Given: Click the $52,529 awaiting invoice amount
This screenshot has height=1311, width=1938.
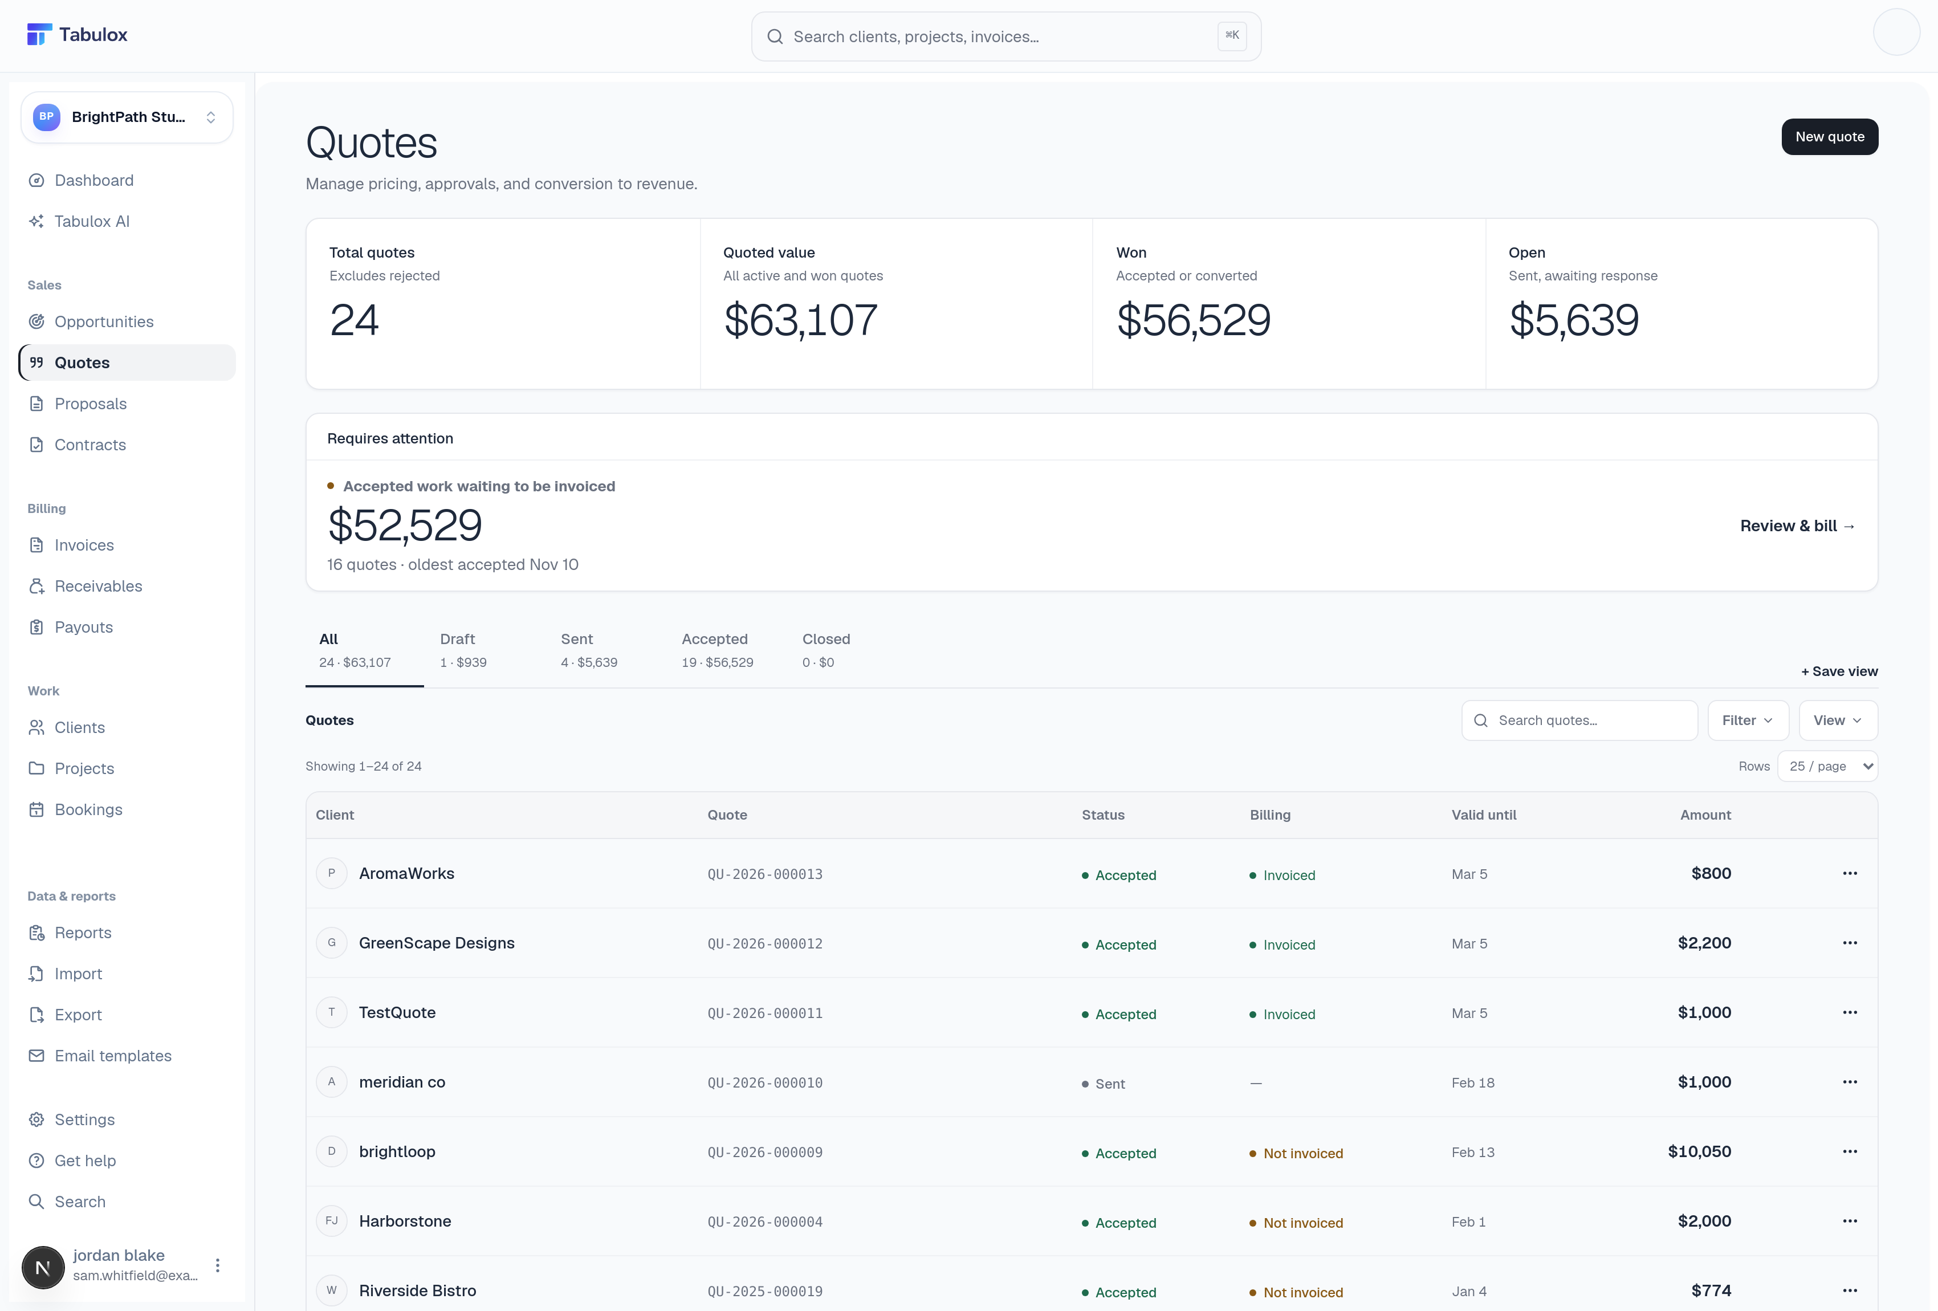Looking at the screenshot, I should 405,526.
